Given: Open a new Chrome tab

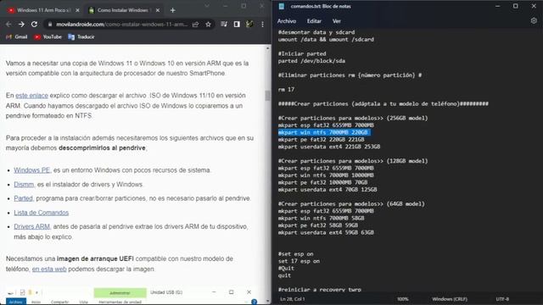Looking at the screenshot, I should click(172, 10).
